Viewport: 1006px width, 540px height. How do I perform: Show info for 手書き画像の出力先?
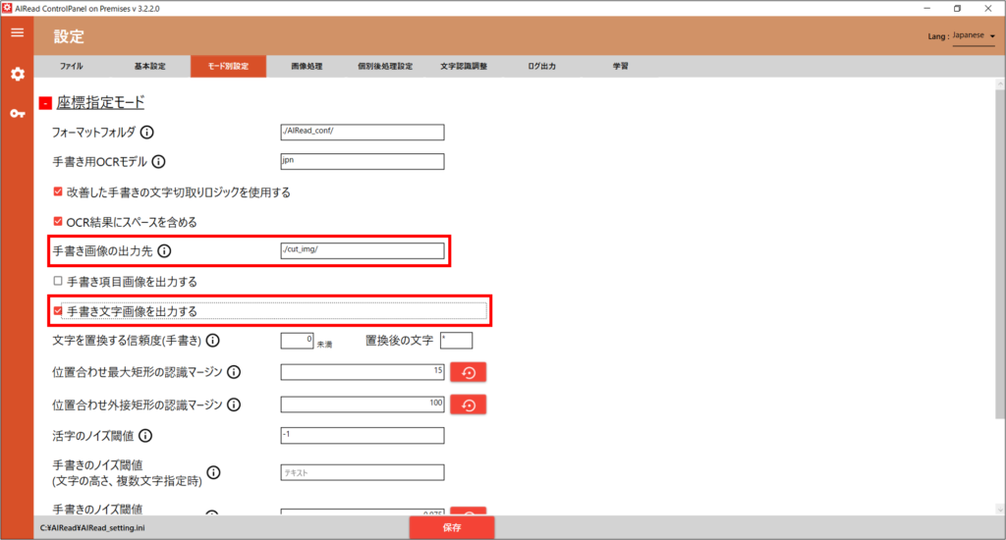pyautogui.click(x=164, y=250)
